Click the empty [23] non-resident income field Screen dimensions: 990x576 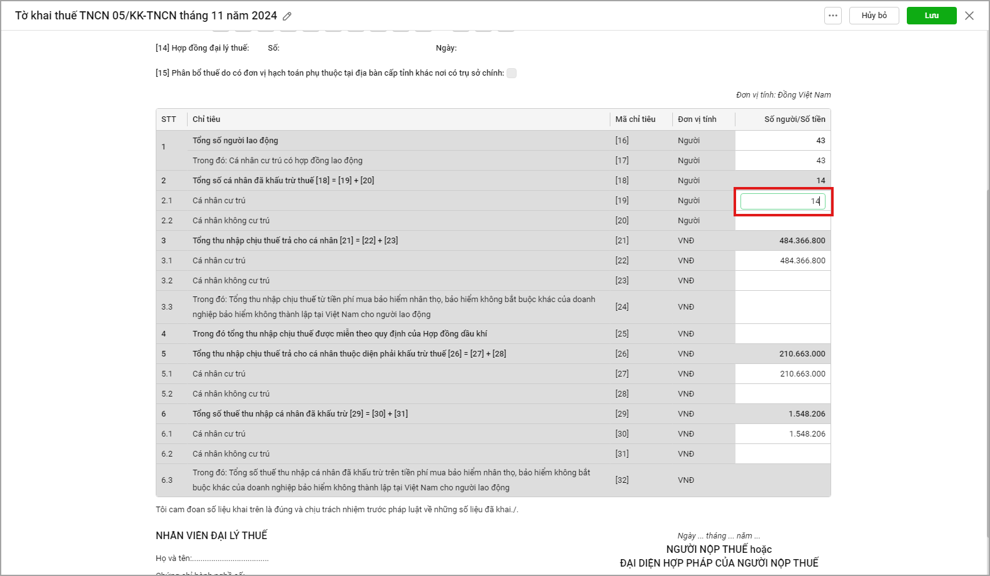point(782,281)
